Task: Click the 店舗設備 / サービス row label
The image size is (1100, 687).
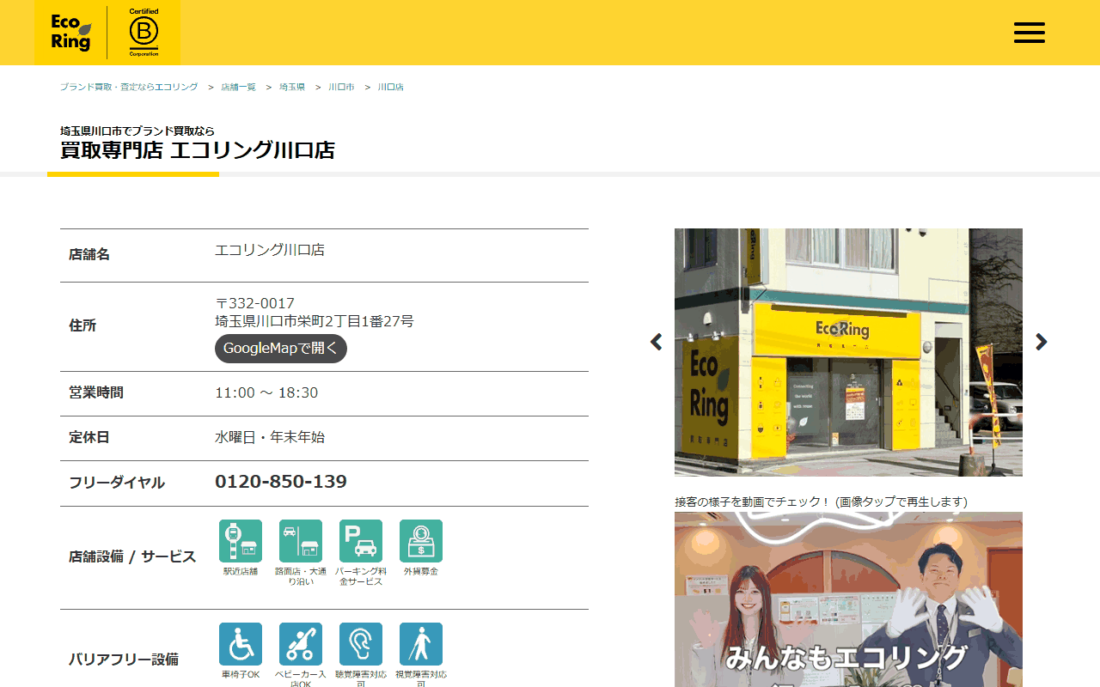Action: (x=132, y=556)
